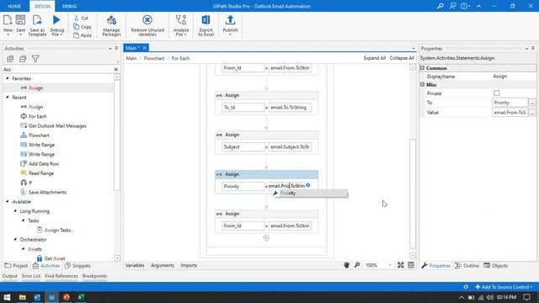Open Manage Packages
539x303 pixels.
tap(111, 25)
